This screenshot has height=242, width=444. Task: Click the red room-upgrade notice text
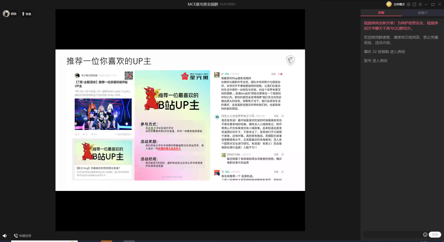(x=401, y=26)
